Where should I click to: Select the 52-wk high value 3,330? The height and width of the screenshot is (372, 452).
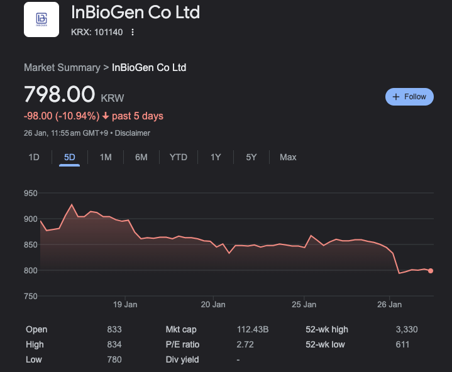click(x=407, y=329)
